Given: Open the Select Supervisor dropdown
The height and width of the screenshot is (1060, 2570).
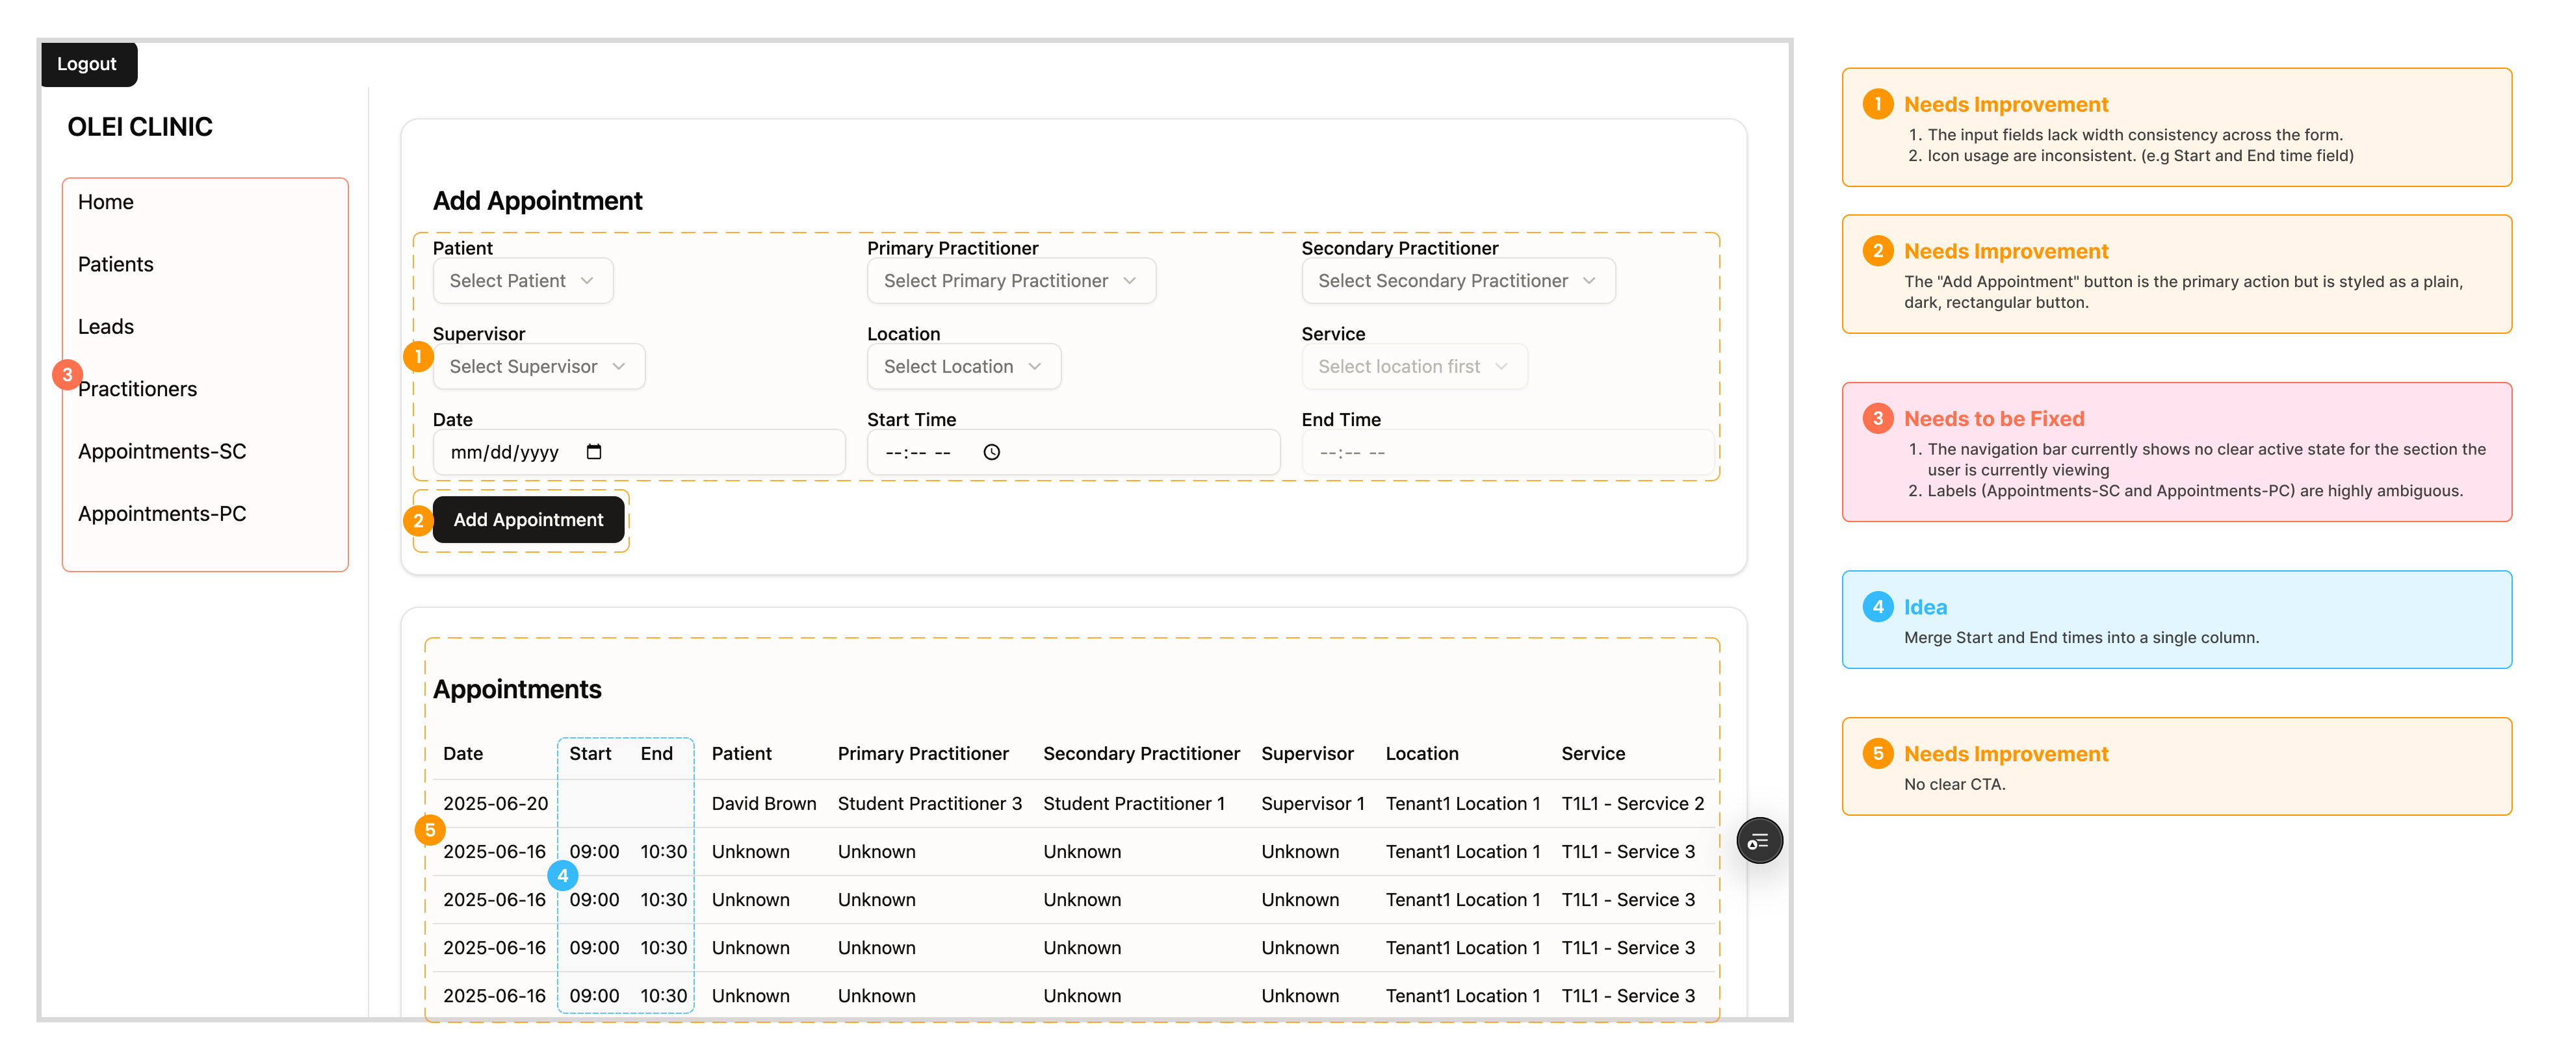Looking at the screenshot, I should click(x=539, y=367).
